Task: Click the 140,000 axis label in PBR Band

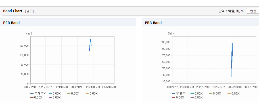Action: tap(166, 75)
